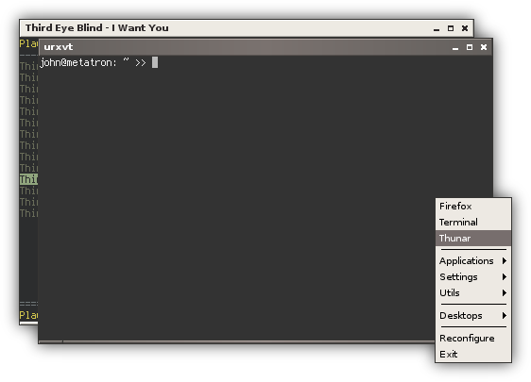Show the Desktops submenu
Screen dimensions: 531x382
coord(473,315)
